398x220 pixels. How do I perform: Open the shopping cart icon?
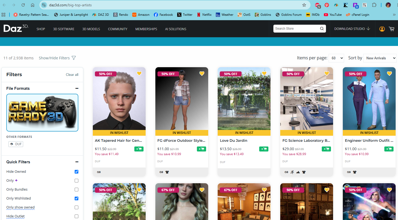pos(391,29)
